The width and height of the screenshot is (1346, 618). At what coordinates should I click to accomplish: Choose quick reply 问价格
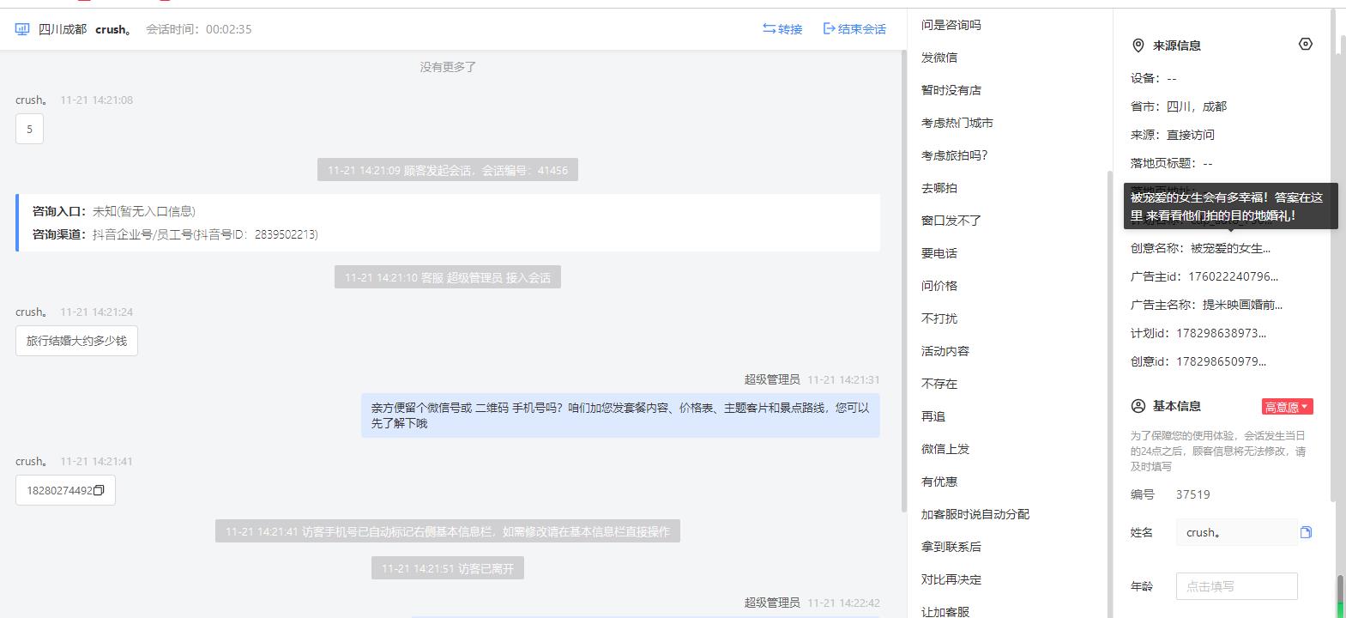[x=939, y=286]
